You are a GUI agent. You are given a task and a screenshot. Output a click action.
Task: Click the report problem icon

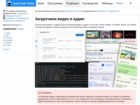[4, 18]
